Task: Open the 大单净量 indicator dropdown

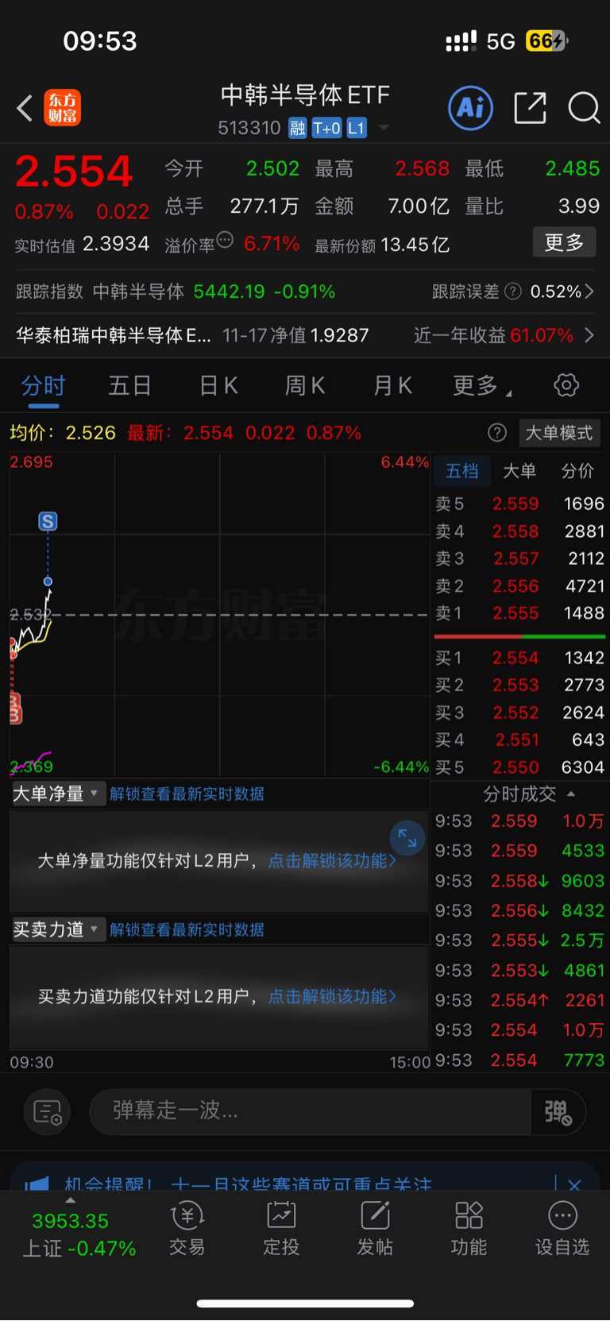Action: click(58, 794)
